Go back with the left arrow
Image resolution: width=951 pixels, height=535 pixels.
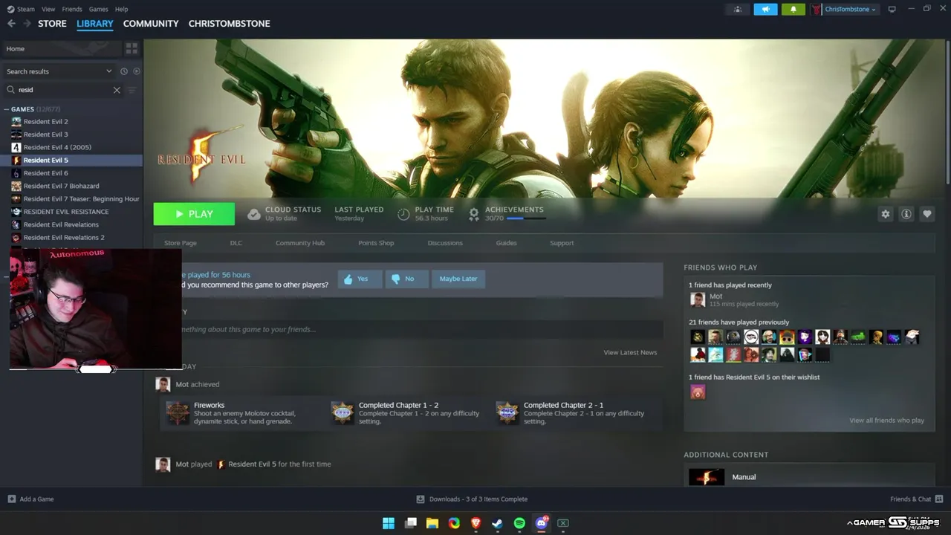coord(11,24)
